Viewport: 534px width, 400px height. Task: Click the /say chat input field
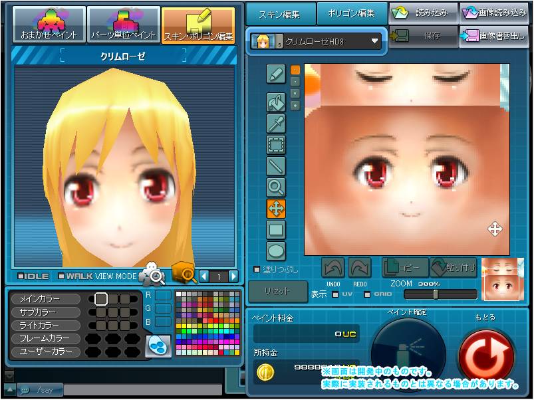tap(142, 390)
